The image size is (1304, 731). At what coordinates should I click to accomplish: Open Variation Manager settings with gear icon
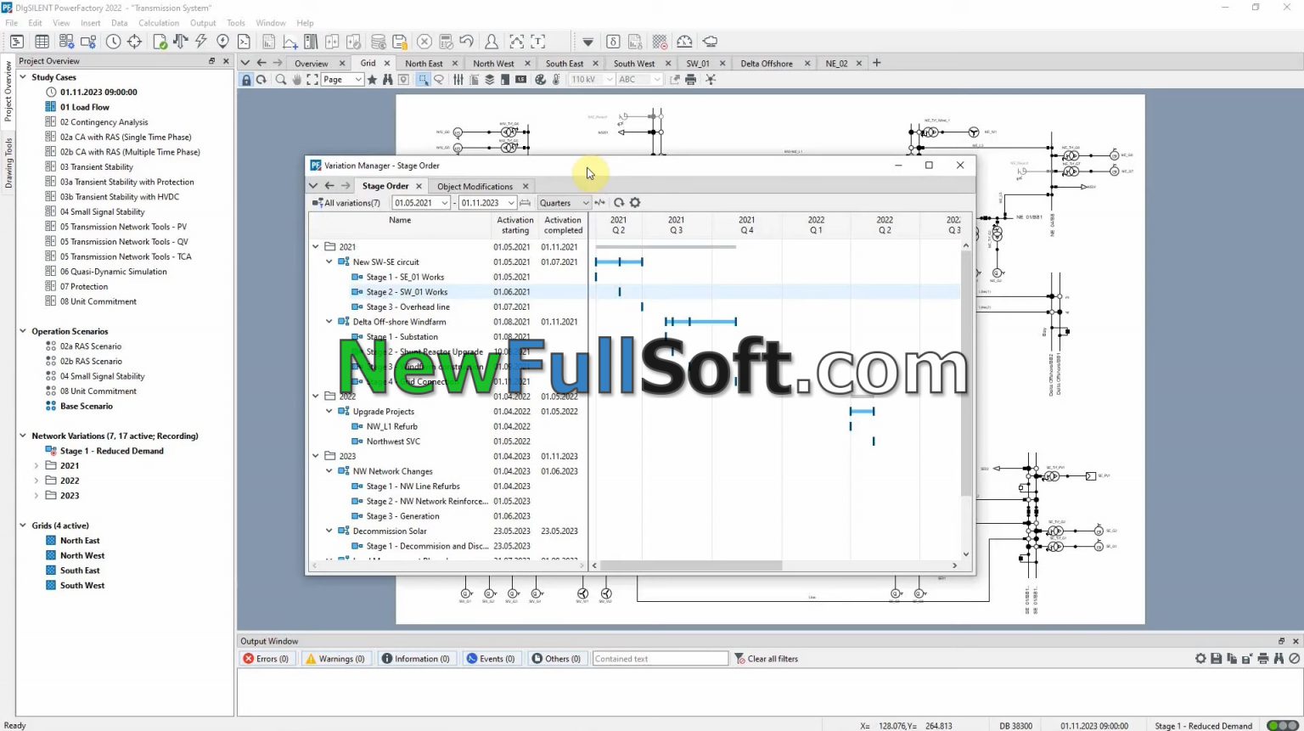tap(634, 202)
